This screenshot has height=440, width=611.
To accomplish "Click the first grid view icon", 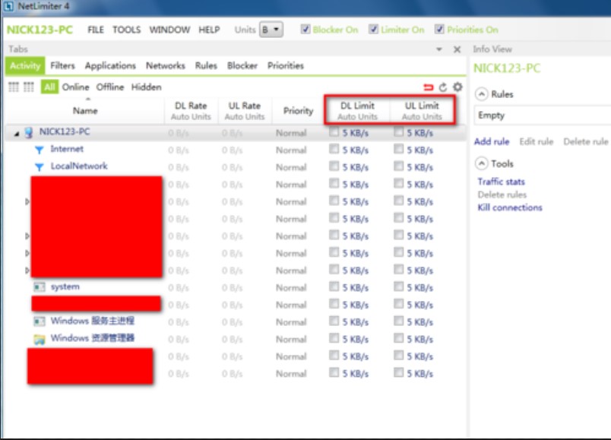I will pyautogui.click(x=13, y=87).
